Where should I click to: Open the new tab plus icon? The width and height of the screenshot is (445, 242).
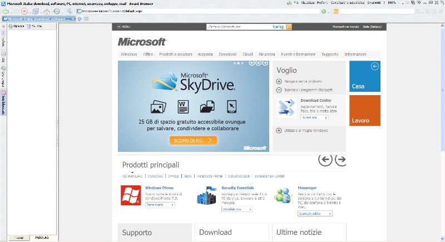coord(80,19)
